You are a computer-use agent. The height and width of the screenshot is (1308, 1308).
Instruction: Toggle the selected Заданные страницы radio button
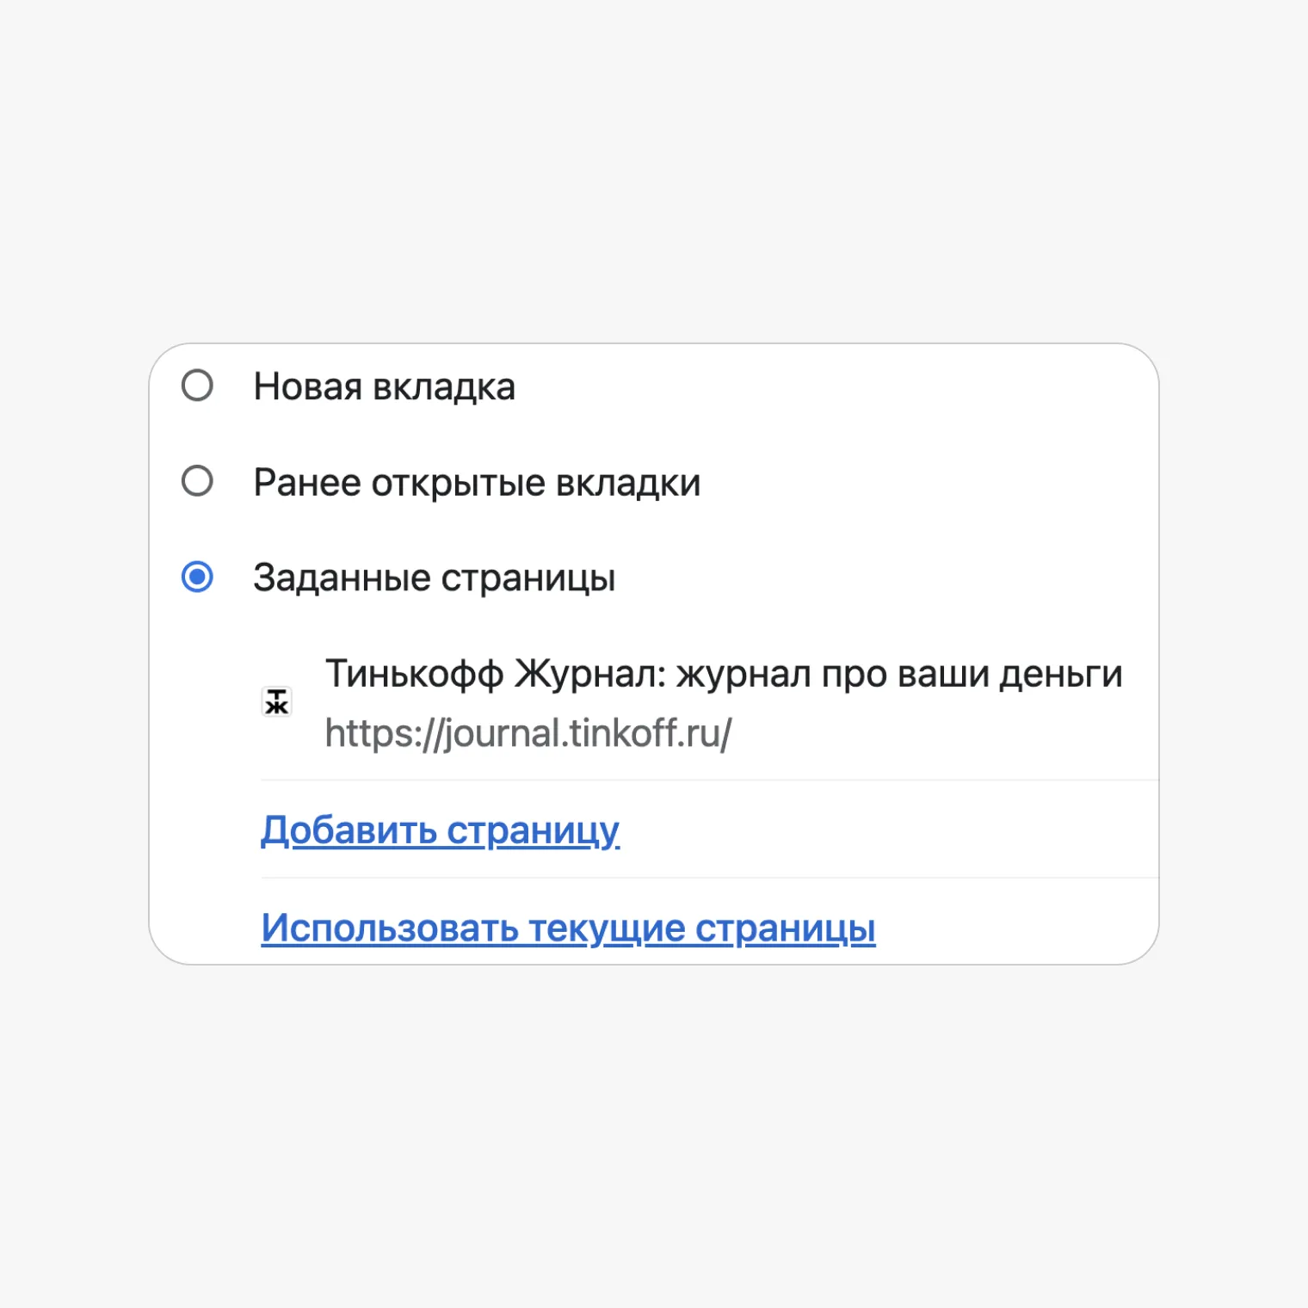[197, 577]
